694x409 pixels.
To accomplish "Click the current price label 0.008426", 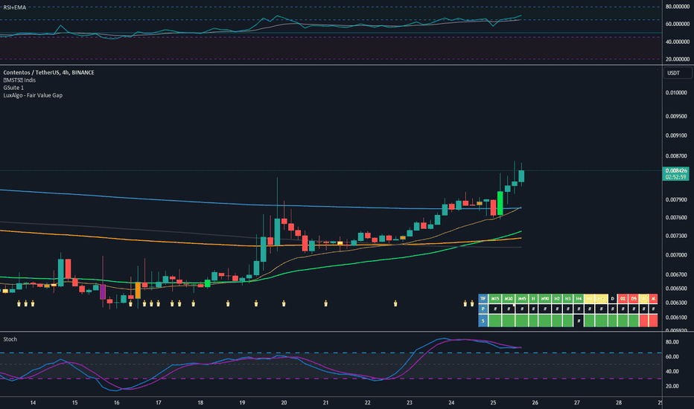I will click(x=676, y=171).
